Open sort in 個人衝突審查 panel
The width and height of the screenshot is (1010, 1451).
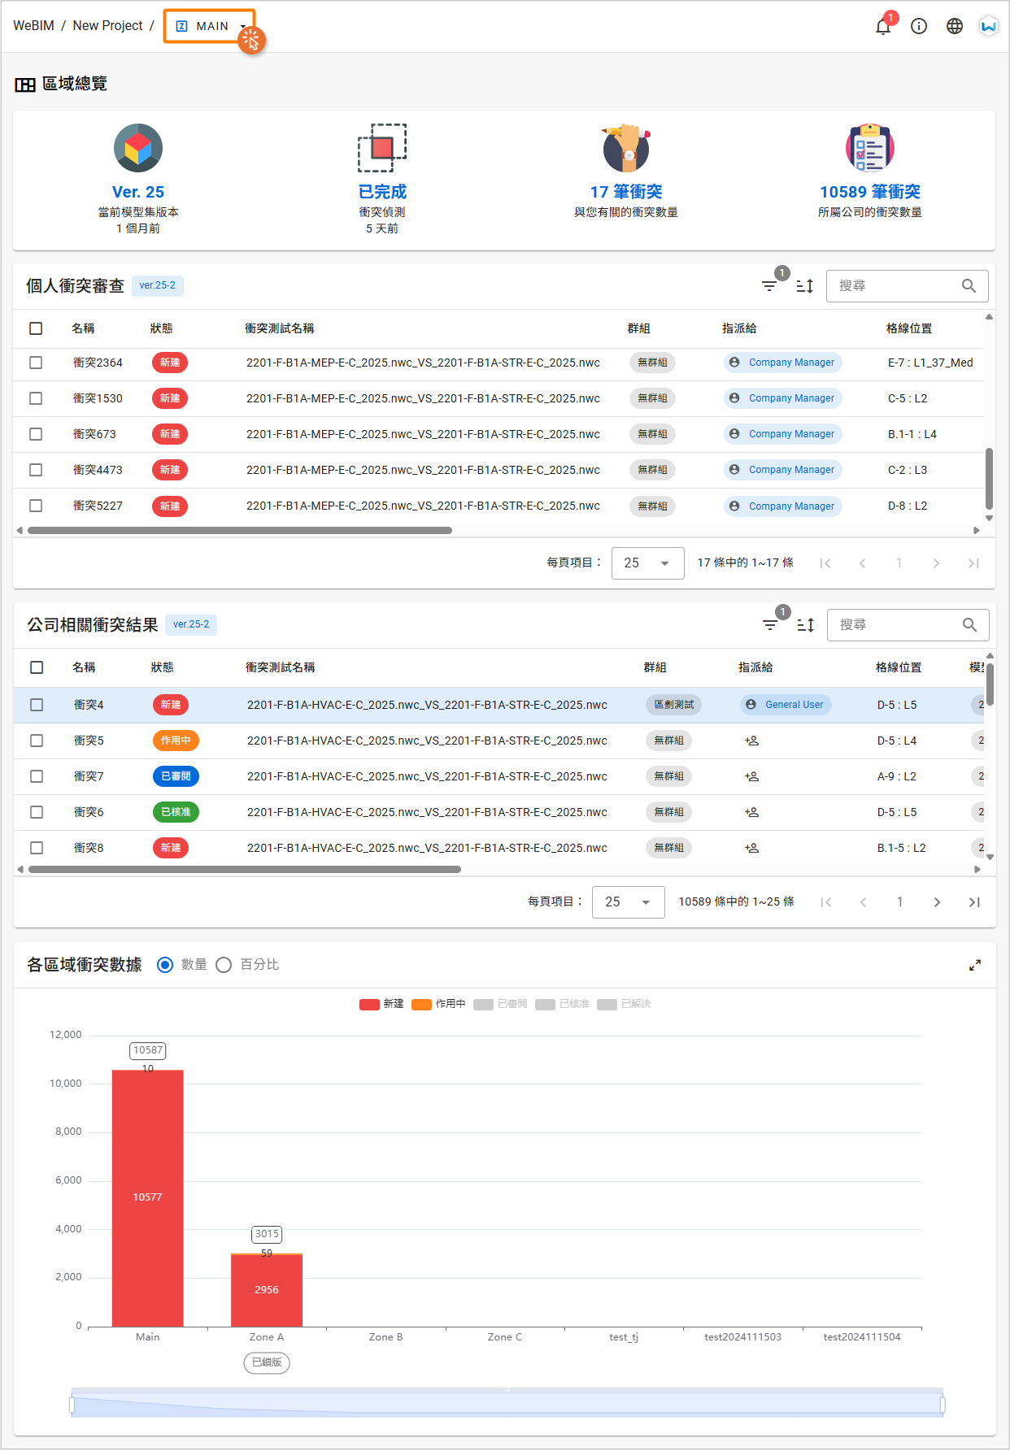[805, 286]
